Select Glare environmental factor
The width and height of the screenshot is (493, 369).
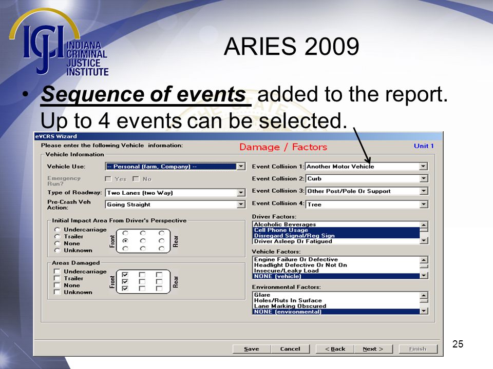pos(336,295)
